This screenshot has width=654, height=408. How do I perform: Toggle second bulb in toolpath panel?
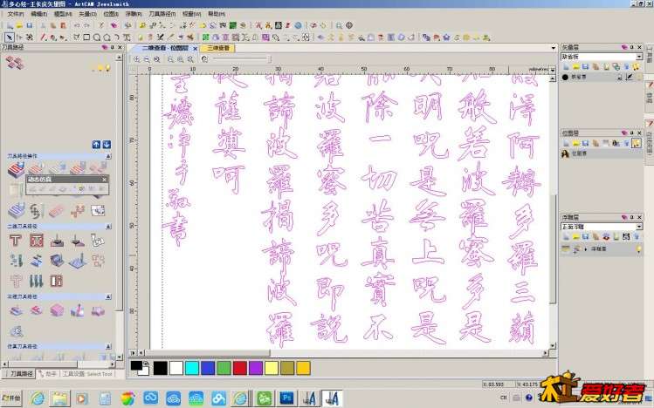(x=107, y=68)
